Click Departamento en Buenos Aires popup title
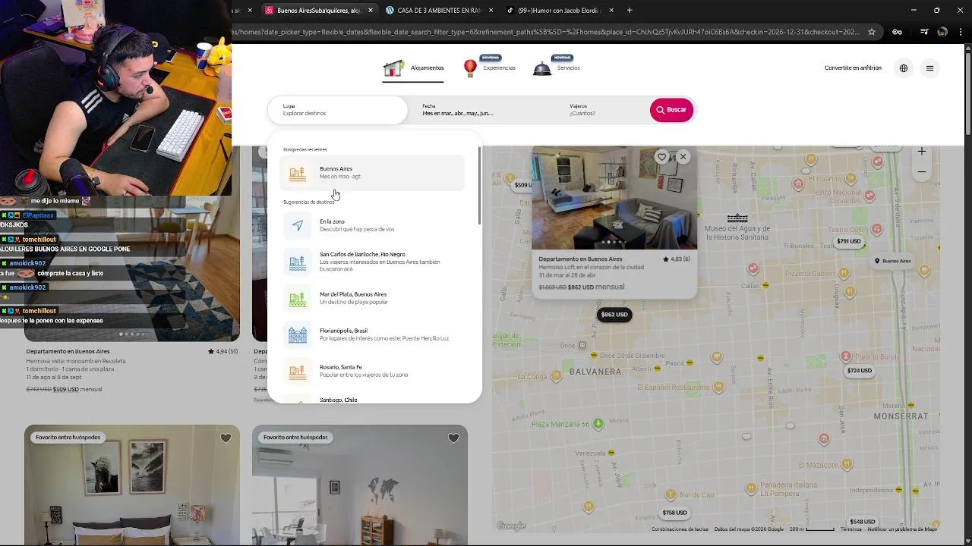The width and height of the screenshot is (972, 546). pos(580,259)
